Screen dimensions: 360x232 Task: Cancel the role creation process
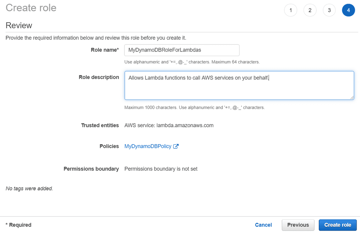263,225
